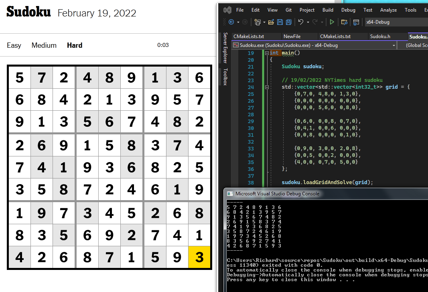
Task: Open the Redo history dropdown arrow
Action: click(322, 22)
